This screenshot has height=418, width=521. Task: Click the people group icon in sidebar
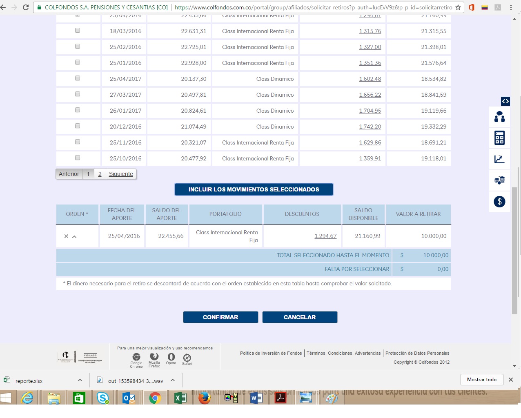pos(499,117)
